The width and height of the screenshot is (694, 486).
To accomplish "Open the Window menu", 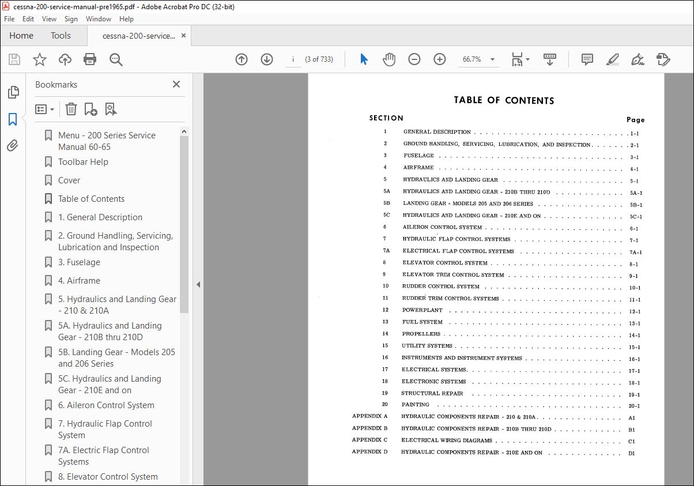I will point(99,19).
